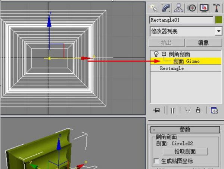The width and height of the screenshot is (224, 169).
Task: Click the blue Z axis arrow in top viewport
Action: click(x=49, y=21)
